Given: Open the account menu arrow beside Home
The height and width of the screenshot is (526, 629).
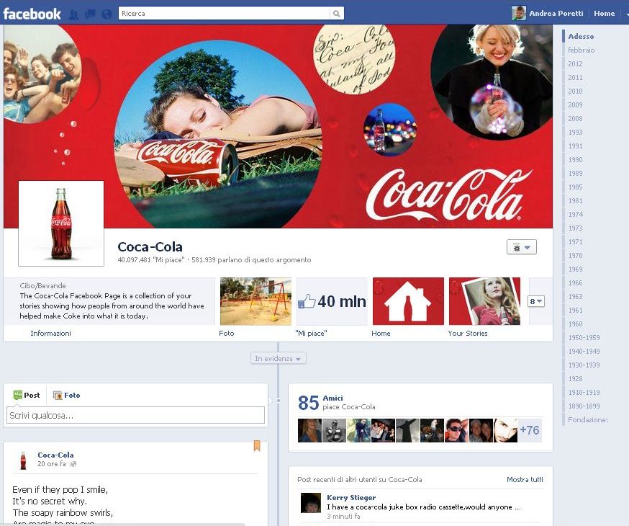Looking at the screenshot, I should (x=627, y=14).
